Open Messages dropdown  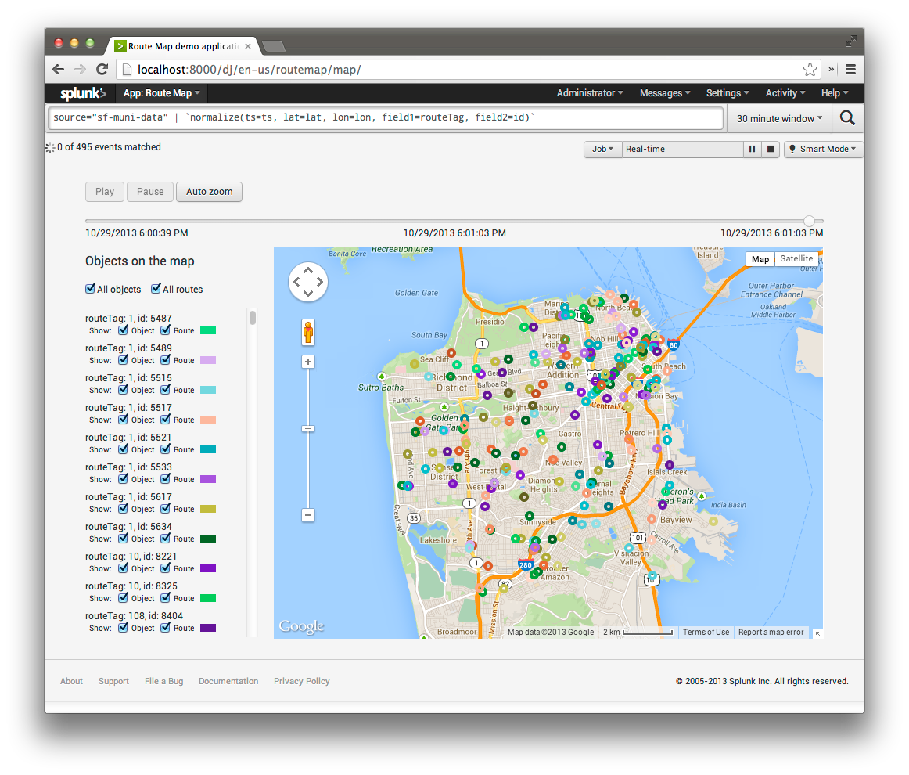click(x=665, y=93)
